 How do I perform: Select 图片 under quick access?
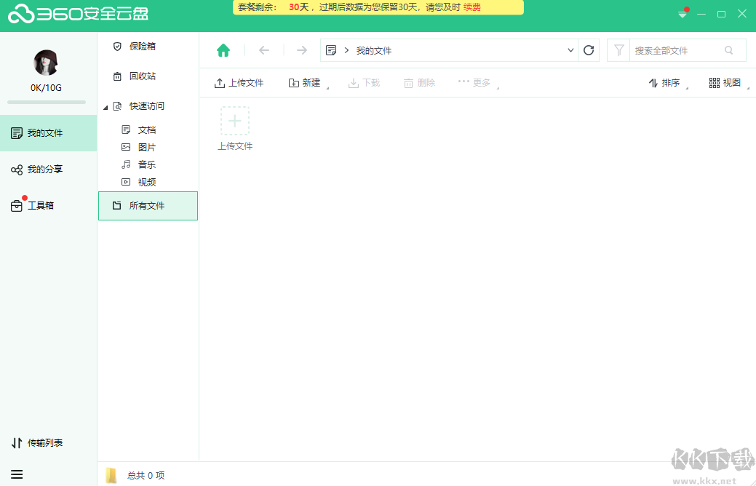point(146,146)
